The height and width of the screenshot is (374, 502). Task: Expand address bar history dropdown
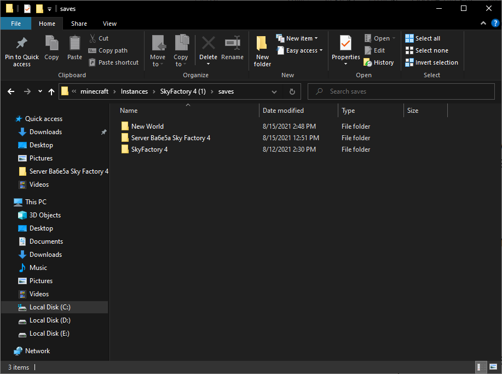[x=274, y=92]
